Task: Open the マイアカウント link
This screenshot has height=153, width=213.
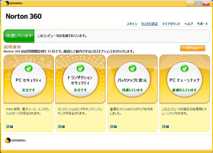Action: pyautogui.click(x=171, y=24)
